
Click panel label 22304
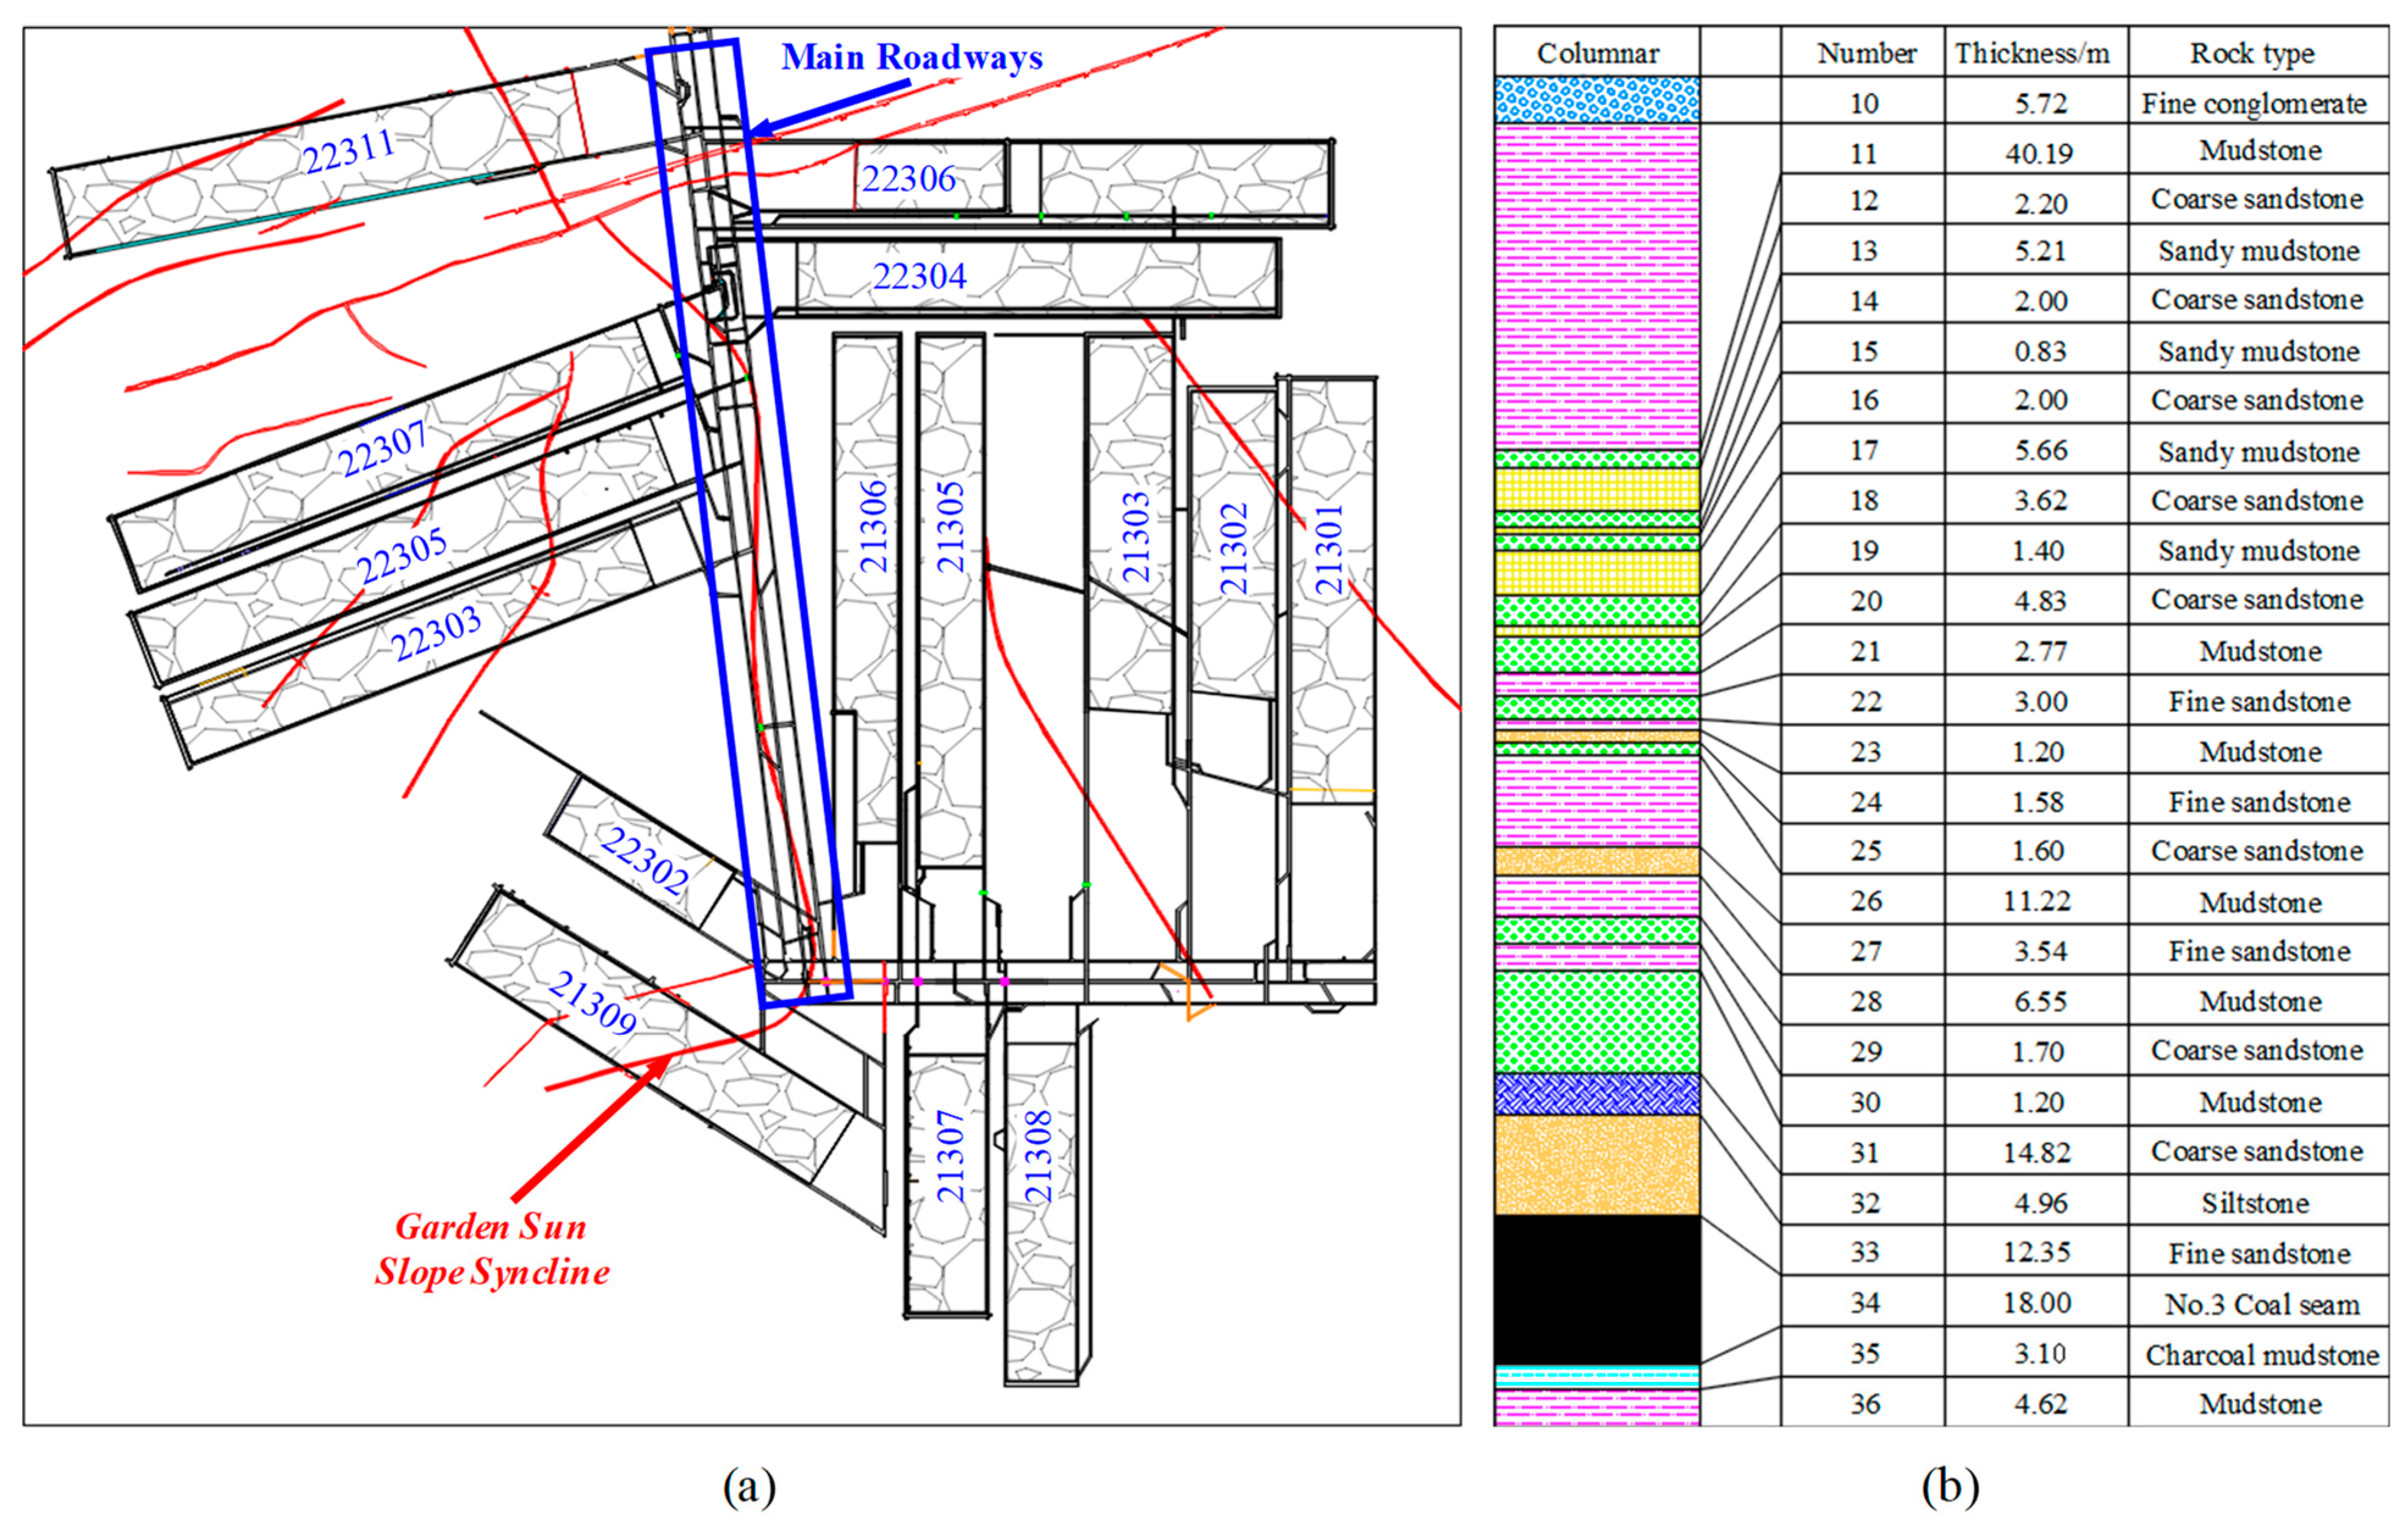[x=919, y=276]
